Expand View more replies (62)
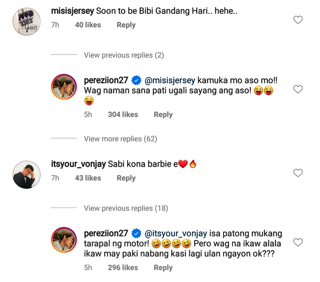This screenshot has width=320, height=282. [120, 139]
